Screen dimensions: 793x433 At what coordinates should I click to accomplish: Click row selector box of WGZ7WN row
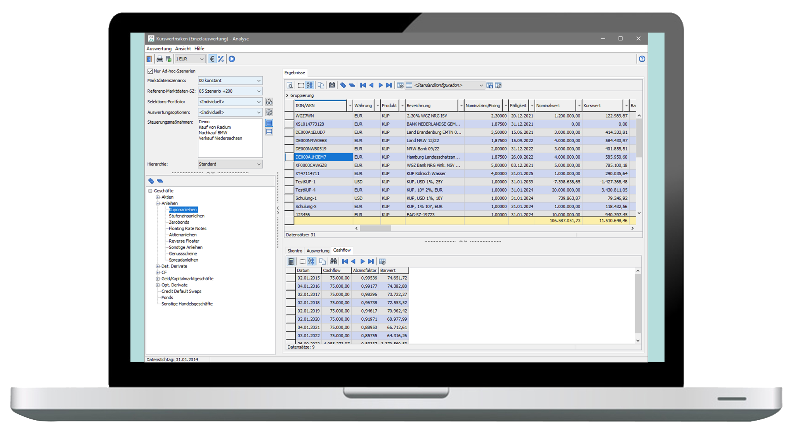tap(289, 116)
